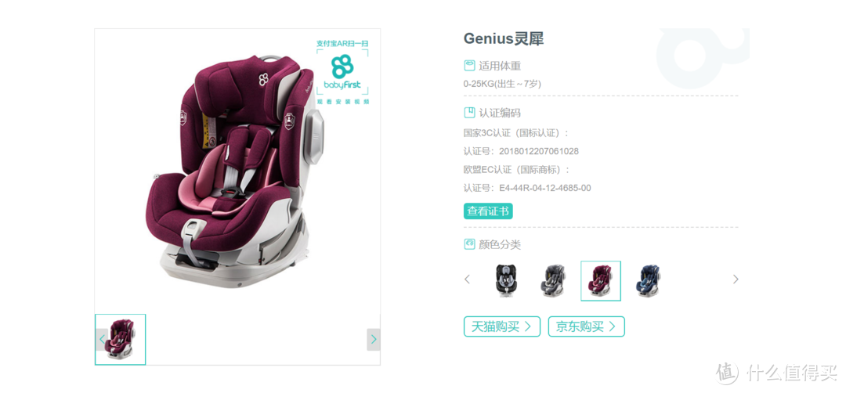Click the certificate icon beside 认证编码

click(x=469, y=113)
